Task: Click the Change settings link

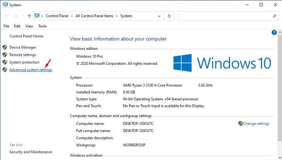Action: point(256,123)
